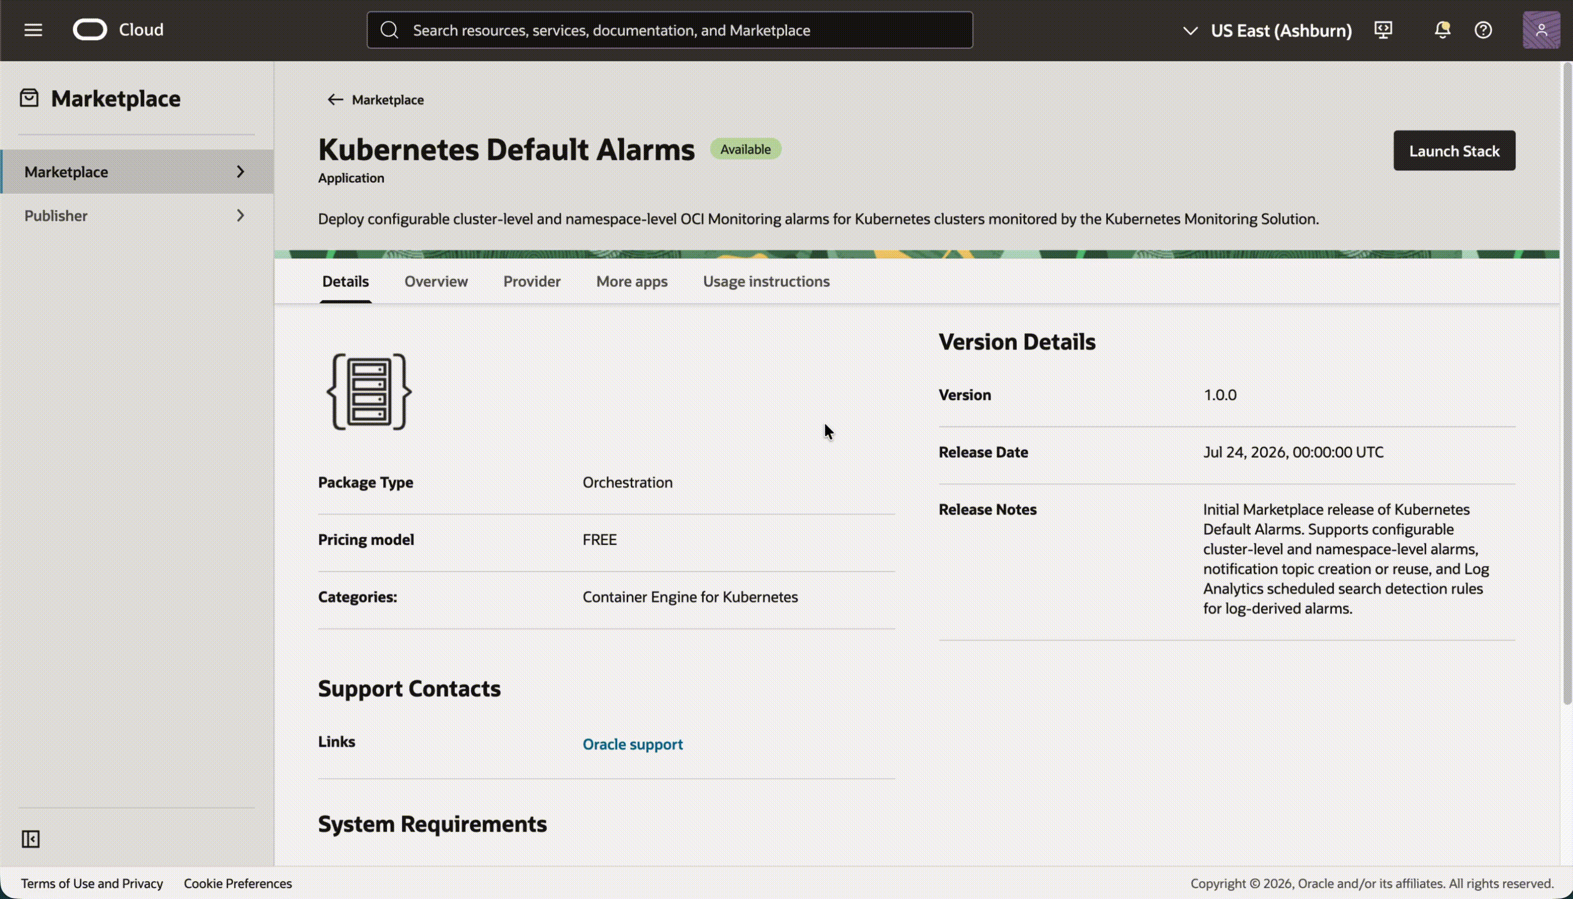Screen dimensions: 1573x899
Task: Click the Links label under Support Contacts
Action: coord(336,742)
